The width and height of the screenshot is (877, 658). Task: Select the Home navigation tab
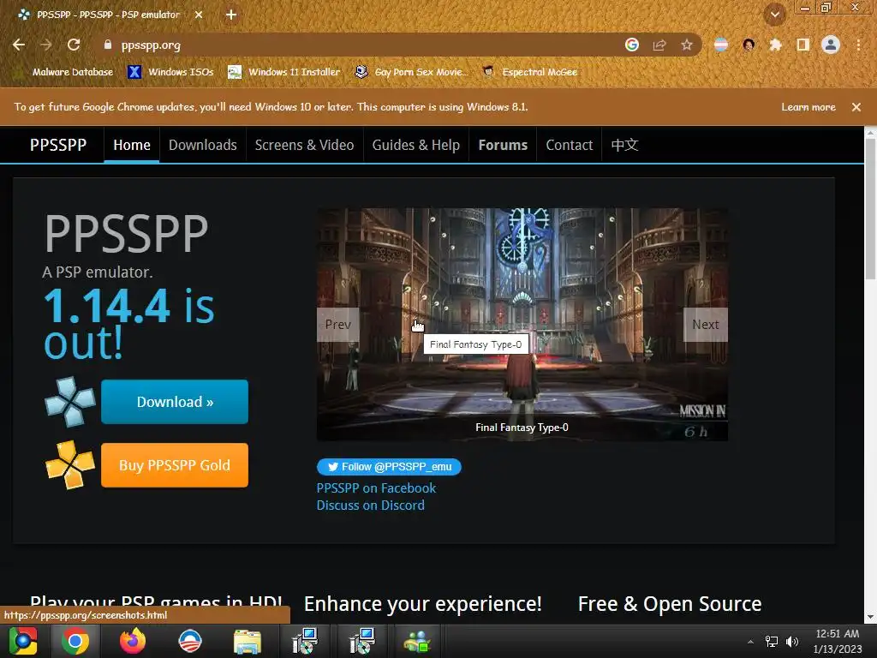pos(132,145)
